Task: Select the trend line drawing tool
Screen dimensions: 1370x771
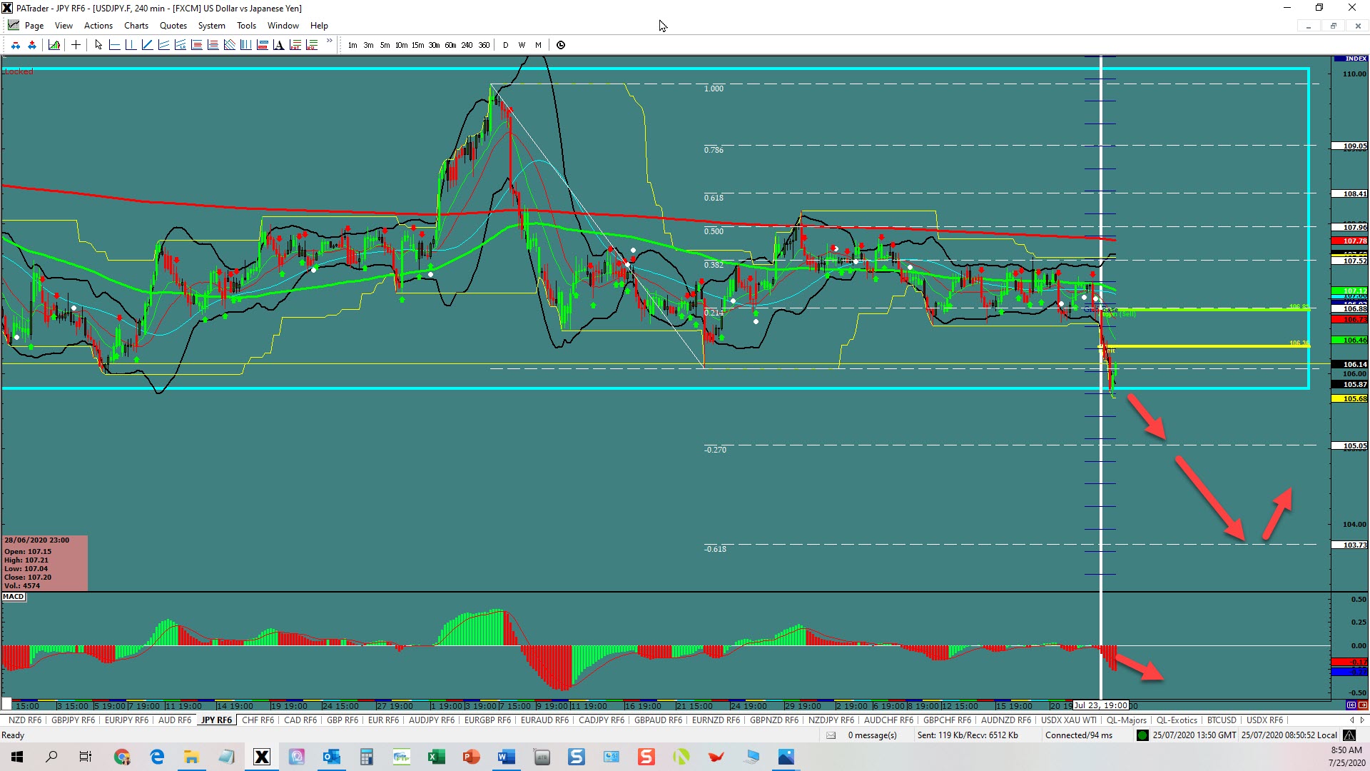Action: click(147, 45)
